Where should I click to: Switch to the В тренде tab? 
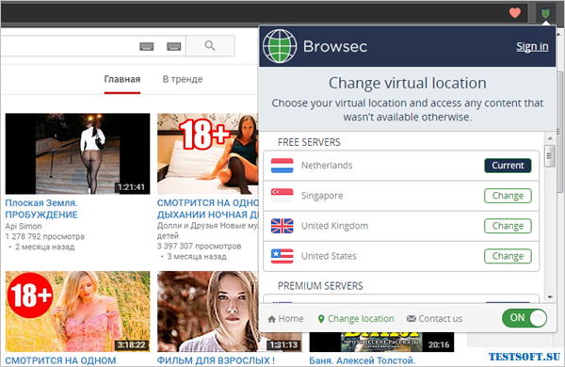point(183,80)
